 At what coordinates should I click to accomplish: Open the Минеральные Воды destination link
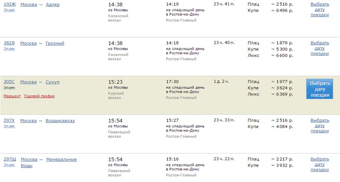61,159
